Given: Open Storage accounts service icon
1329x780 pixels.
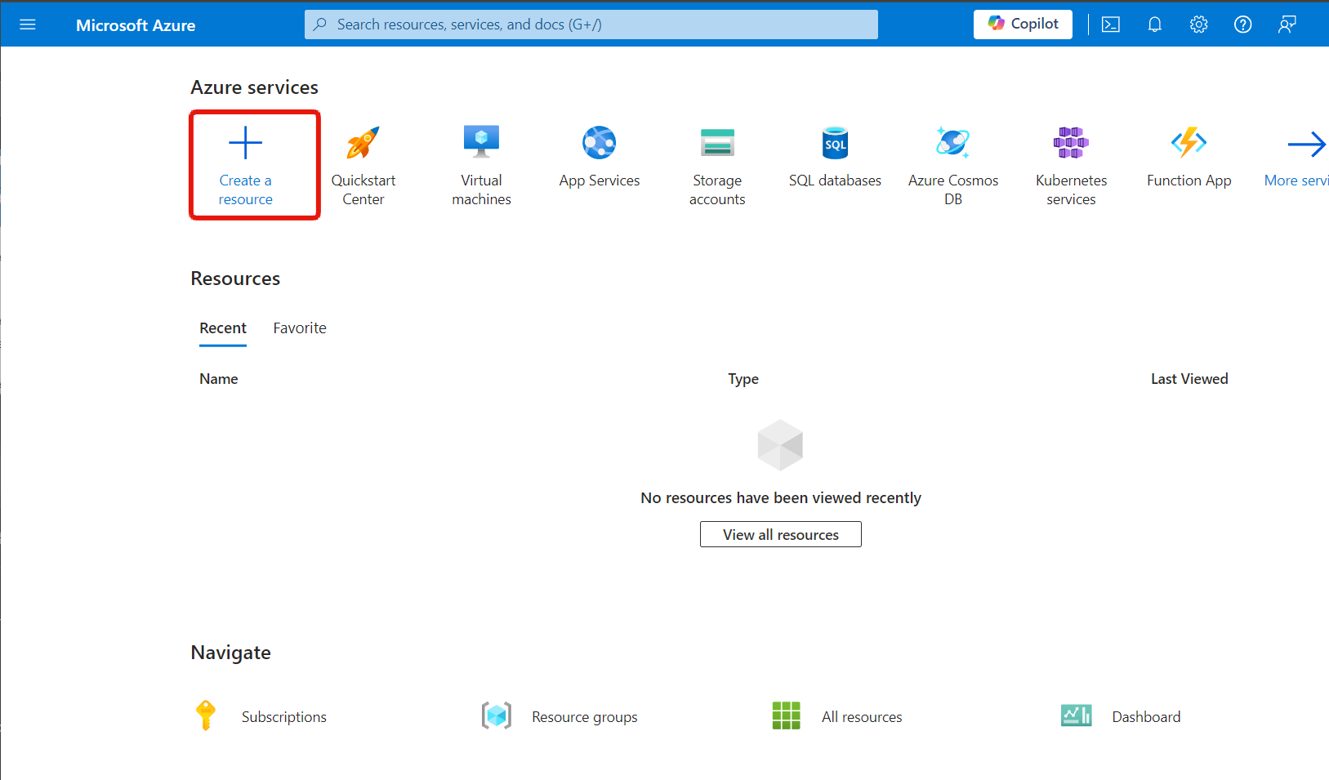Looking at the screenshot, I should (x=717, y=142).
